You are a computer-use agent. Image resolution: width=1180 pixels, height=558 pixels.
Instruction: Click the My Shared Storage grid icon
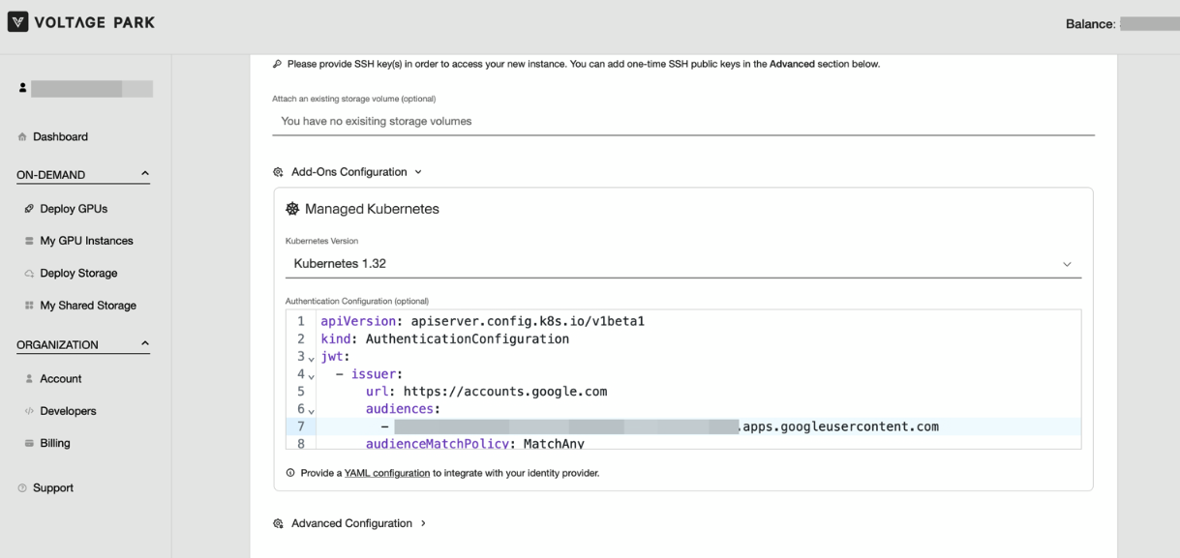click(28, 306)
